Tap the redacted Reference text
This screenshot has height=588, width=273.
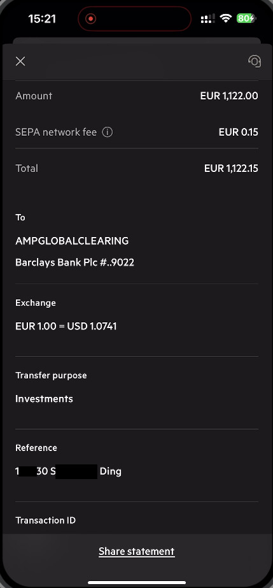tap(68, 471)
